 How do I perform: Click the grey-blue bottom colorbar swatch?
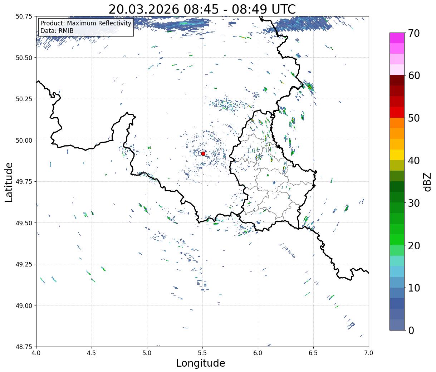point(397,325)
